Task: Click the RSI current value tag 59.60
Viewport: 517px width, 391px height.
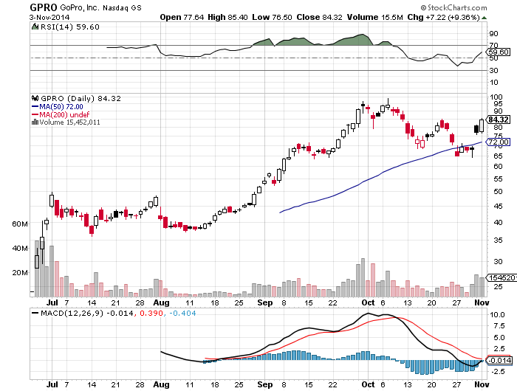Action: click(x=499, y=52)
